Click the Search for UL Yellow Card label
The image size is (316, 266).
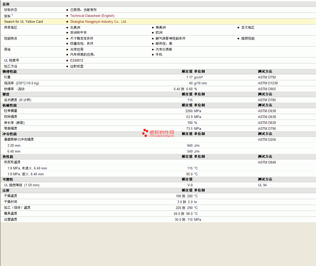tap(24, 22)
